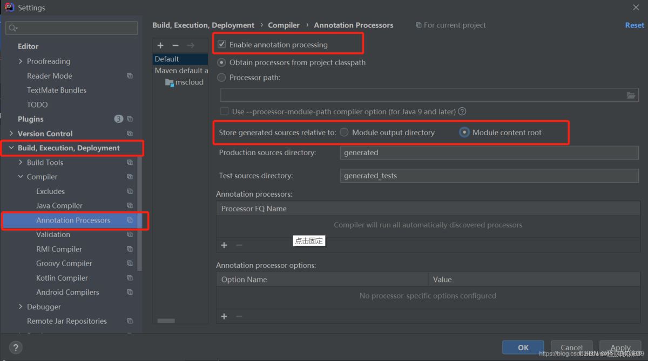Select the Processor path radio button
Viewport: 648px width, 361px height.
point(221,78)
